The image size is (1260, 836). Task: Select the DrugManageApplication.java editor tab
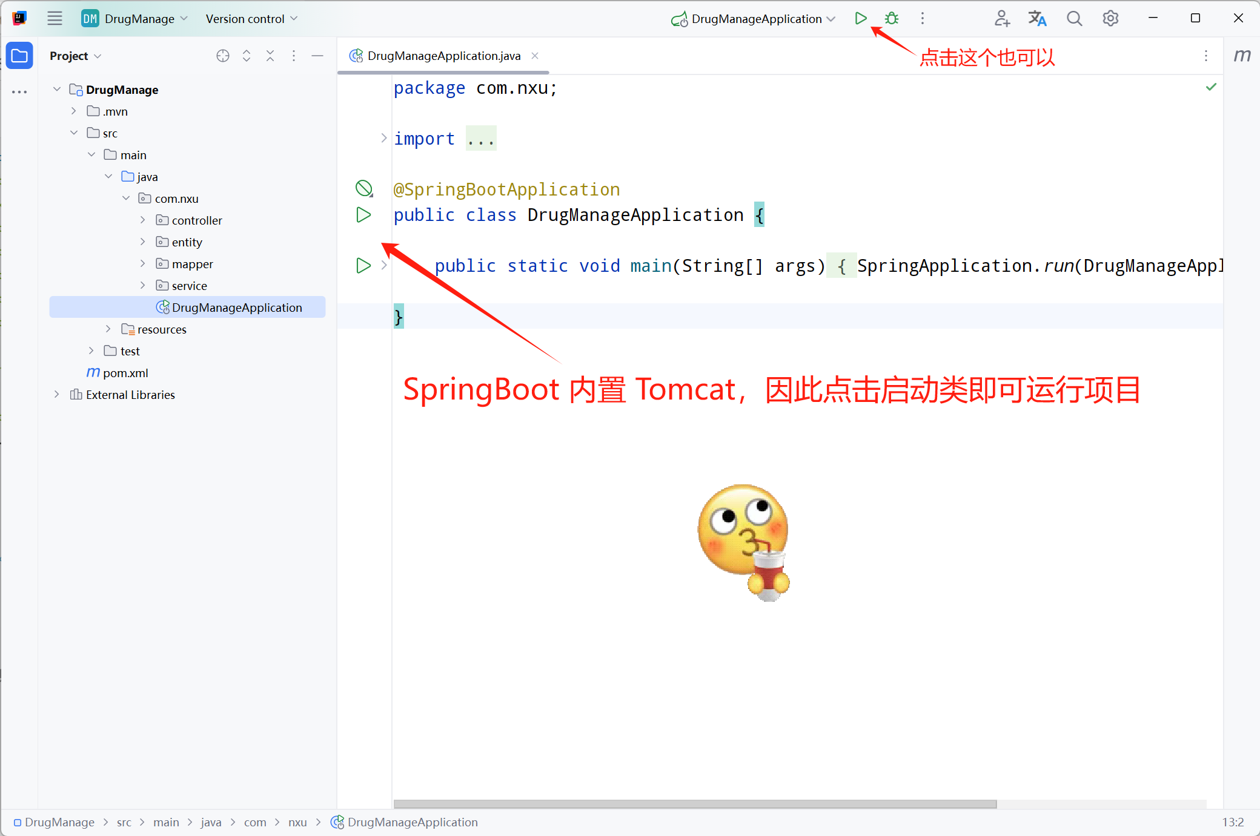(443, 56)
